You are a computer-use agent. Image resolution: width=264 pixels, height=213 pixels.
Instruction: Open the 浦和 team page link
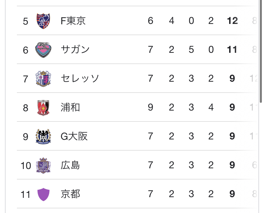[70, 107]
